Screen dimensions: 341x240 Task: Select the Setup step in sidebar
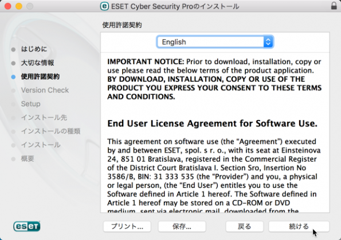[31, 104]
